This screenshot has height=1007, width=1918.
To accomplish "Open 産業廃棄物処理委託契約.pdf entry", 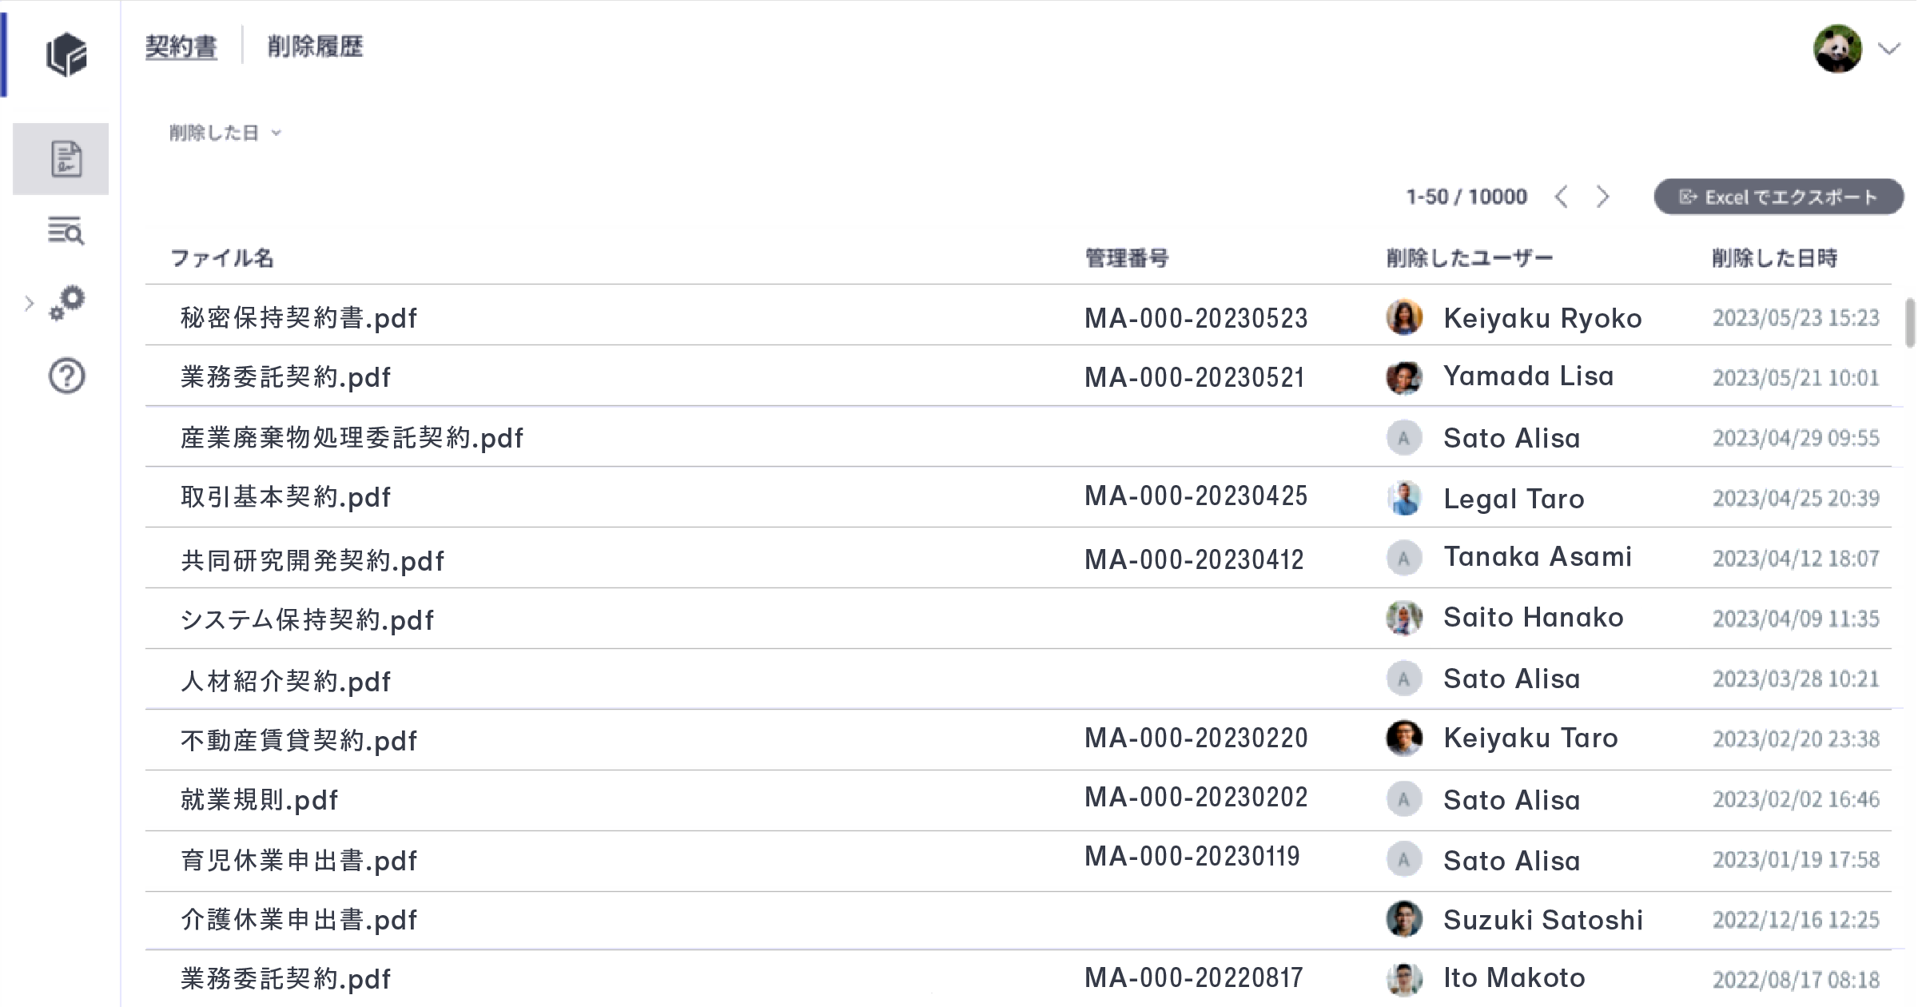I will point(352,438).
